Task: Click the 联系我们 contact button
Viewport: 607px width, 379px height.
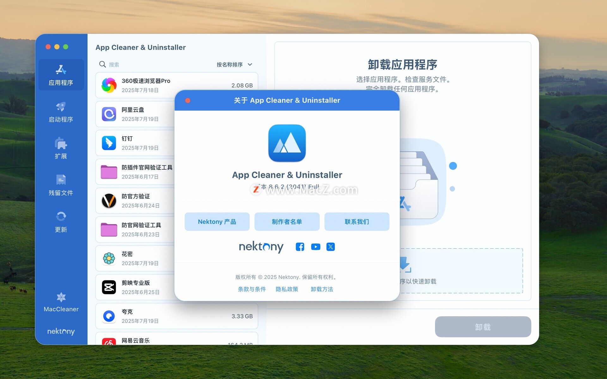Action: [357, 222]
